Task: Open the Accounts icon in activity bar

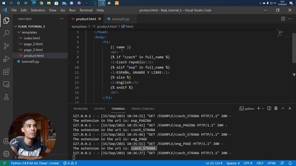Action: pos(6,141)
